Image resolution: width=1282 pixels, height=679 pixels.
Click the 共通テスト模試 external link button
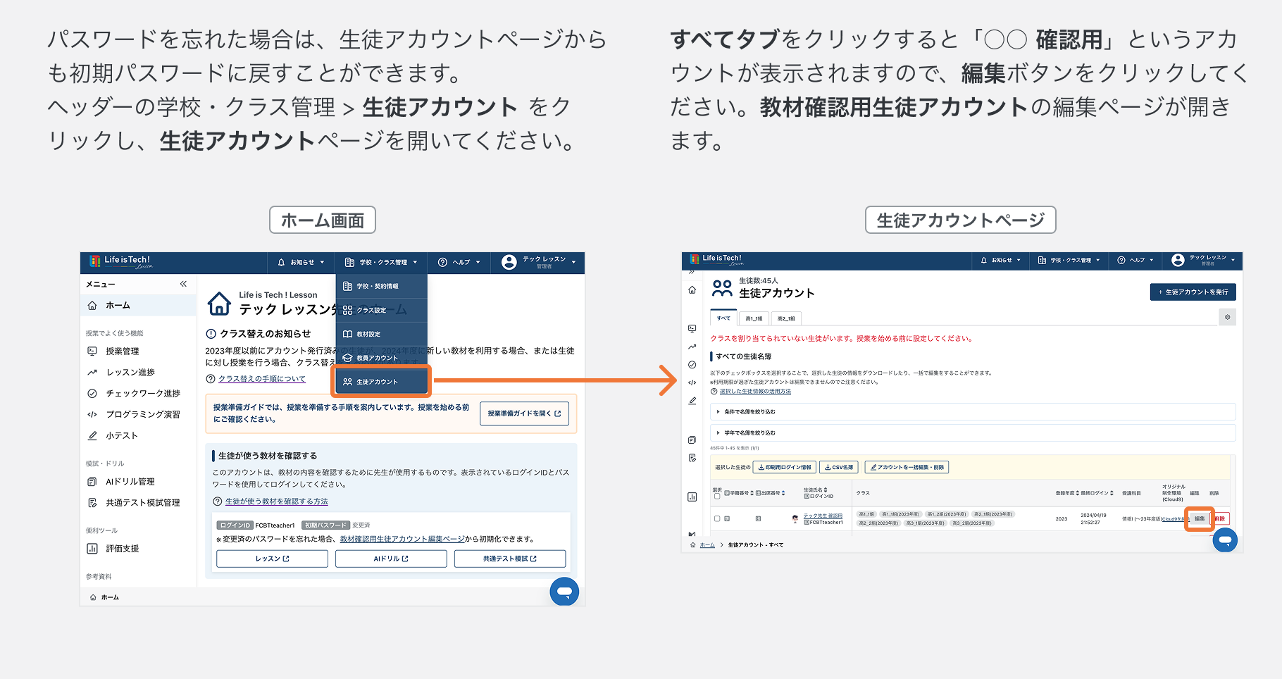pos(510,559)
